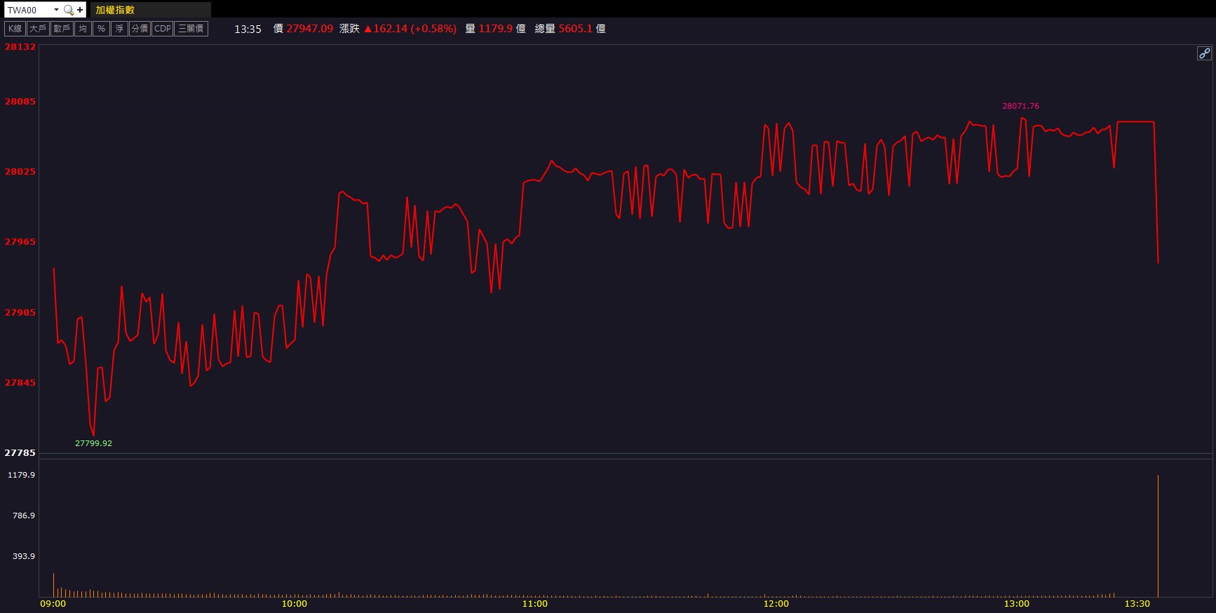
Task: Click the 11:00 time axis marker
Action: [x=535, y=604]
